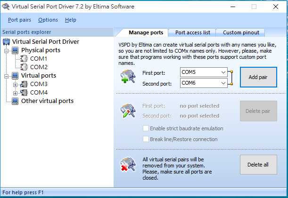This screenshot has width=288, height=198.
Task: Open the Help menu
Action: click(x=71, y=20)
